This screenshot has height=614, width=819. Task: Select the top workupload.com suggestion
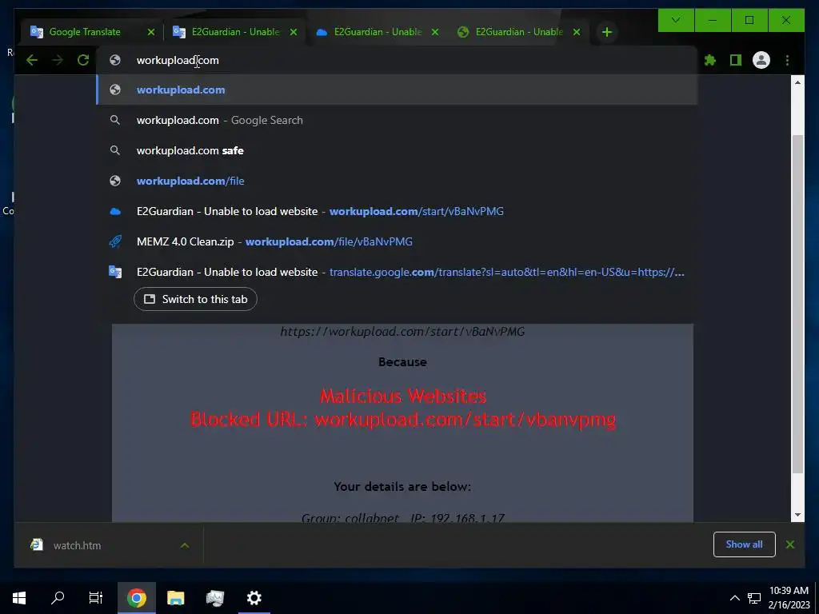point(397,90)
